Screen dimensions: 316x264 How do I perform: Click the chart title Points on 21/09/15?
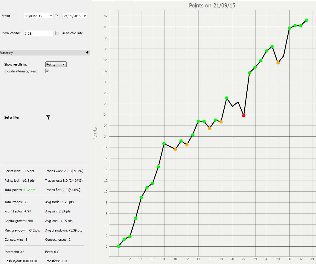click(x=212, y=5)
